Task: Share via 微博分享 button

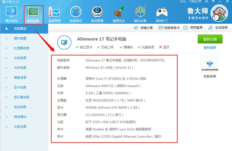Action: [x=144, y=28]
